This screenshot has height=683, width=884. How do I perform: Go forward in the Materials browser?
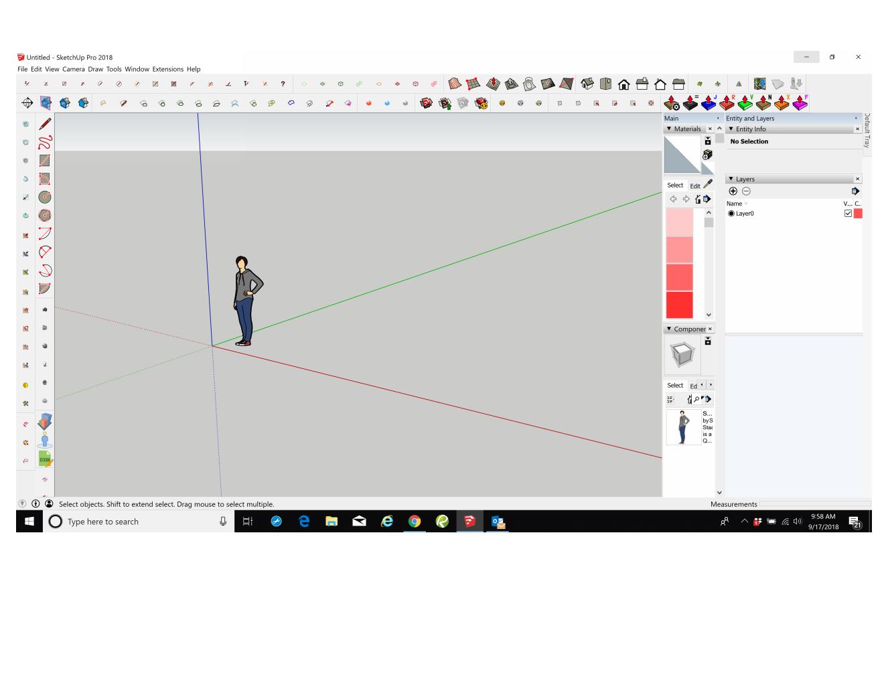click(686, 199)
